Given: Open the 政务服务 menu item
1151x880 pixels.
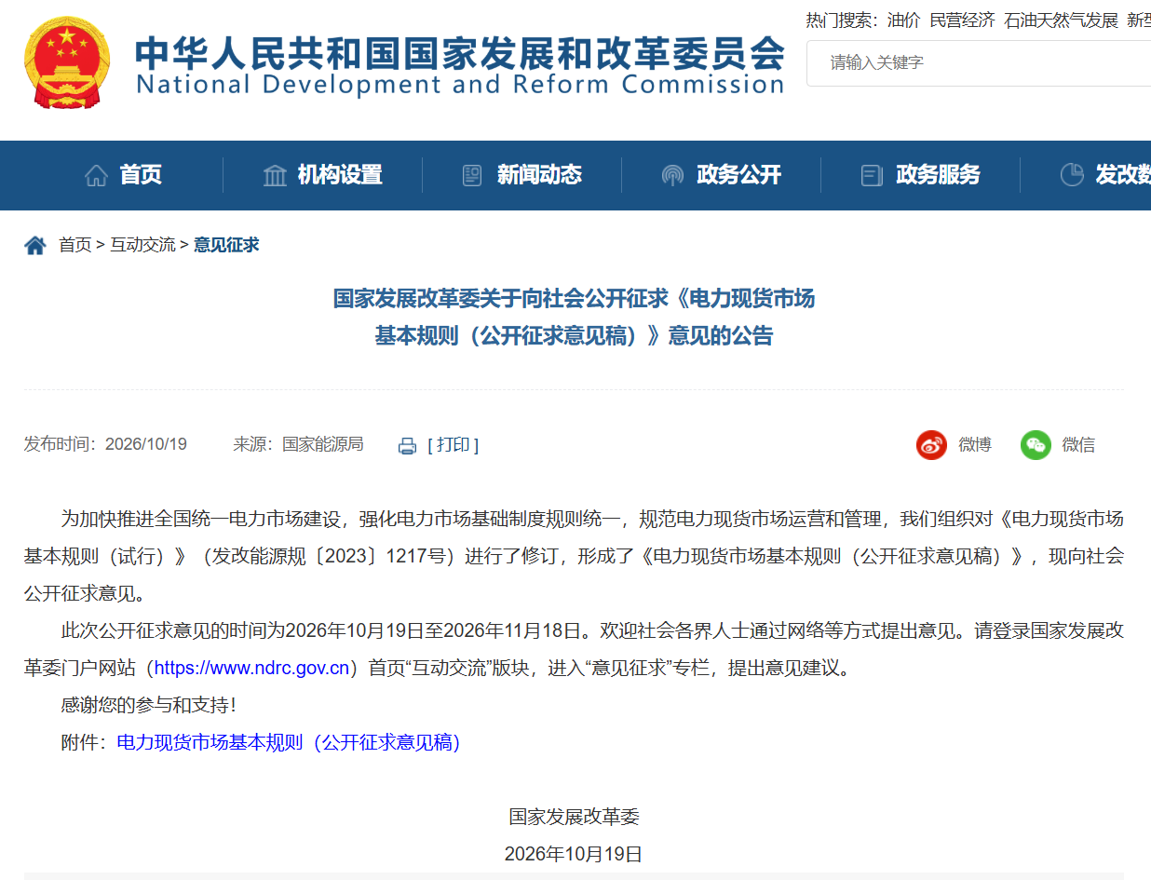Looking at the screenshot, I should tap(938, 175).
